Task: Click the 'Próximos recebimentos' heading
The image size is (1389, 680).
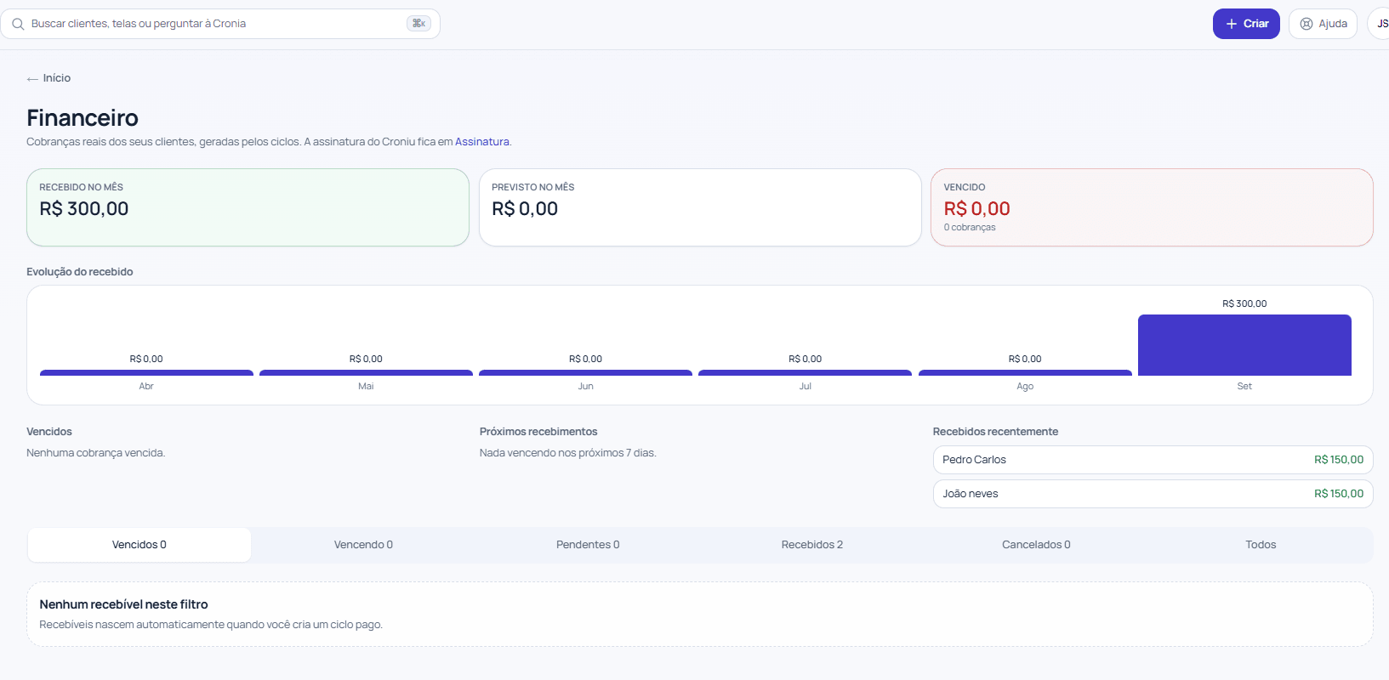Action: point(538,432)
